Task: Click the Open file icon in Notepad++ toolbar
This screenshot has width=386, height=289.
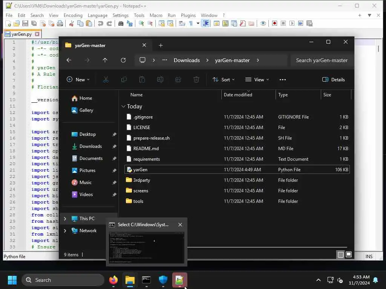Action: 17,24
